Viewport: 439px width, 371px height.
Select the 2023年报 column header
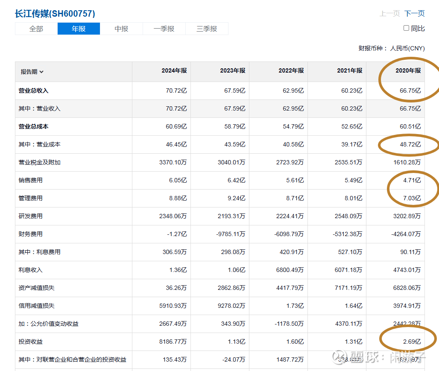[x=233, y=70]
